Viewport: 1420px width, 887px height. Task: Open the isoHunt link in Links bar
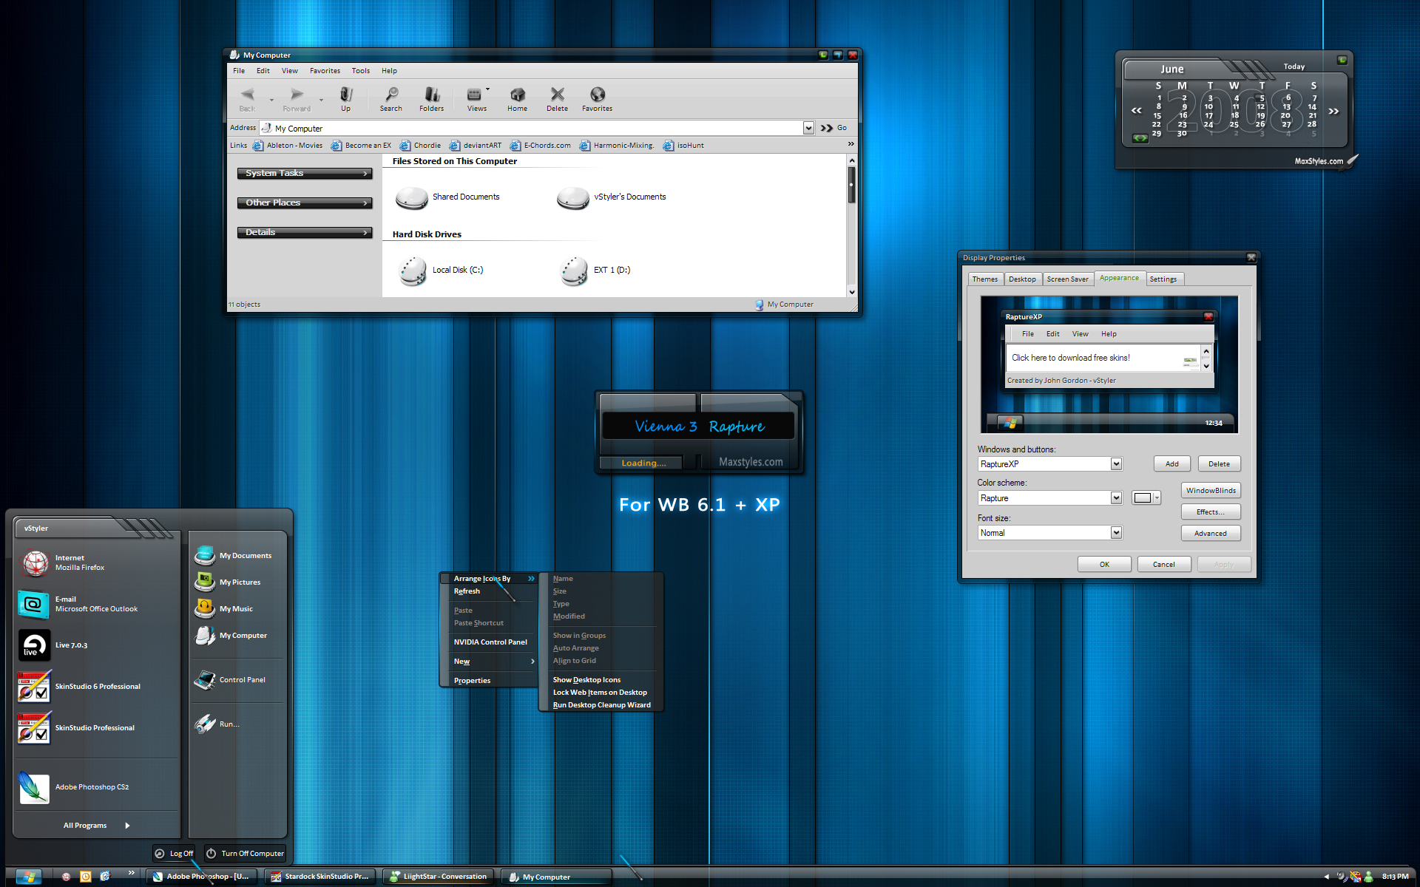684,146
